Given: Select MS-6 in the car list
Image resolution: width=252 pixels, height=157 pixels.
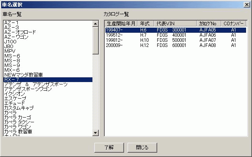Looking at the screenshot, I should (x=48, y=56).
